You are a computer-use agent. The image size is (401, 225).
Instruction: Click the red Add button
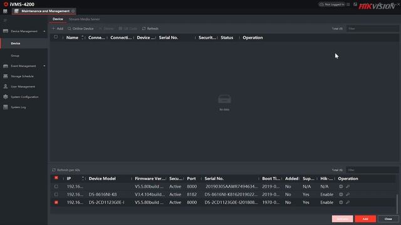click(x=365, y=219)
